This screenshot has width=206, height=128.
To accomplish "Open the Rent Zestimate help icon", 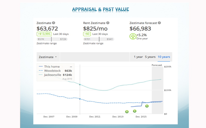I will 108,23.
